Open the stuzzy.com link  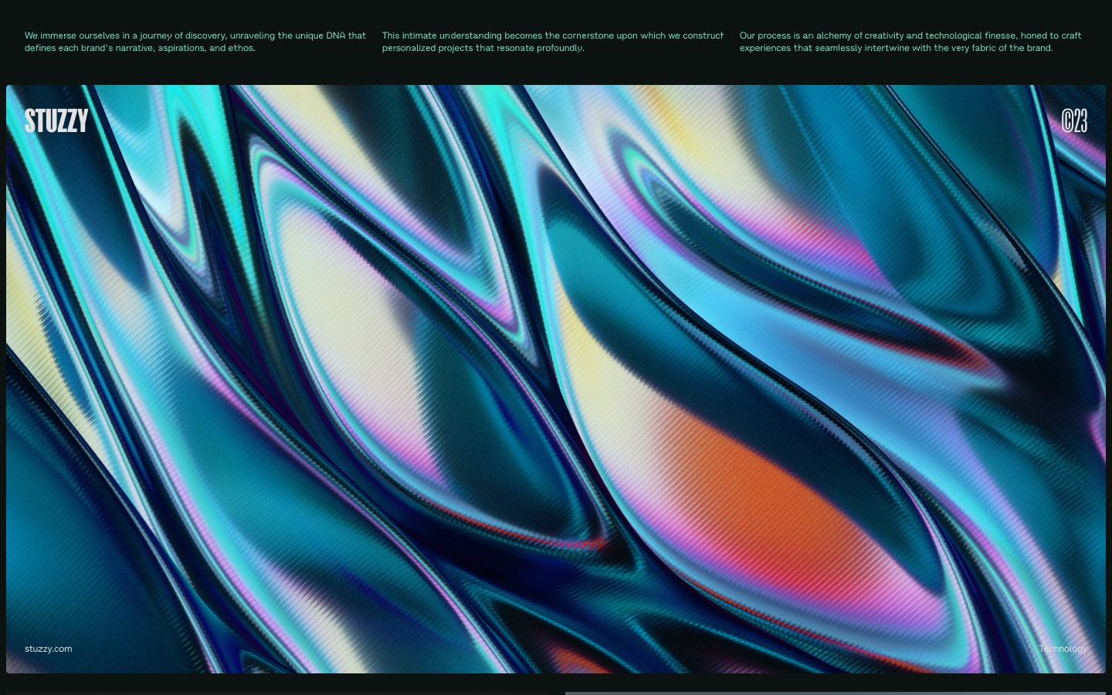pyautogui.click(x=48, y=649)
